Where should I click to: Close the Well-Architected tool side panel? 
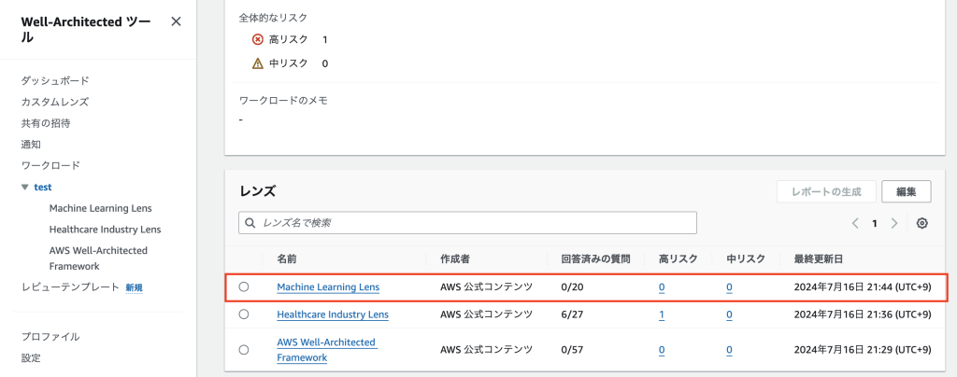(176, 21)
